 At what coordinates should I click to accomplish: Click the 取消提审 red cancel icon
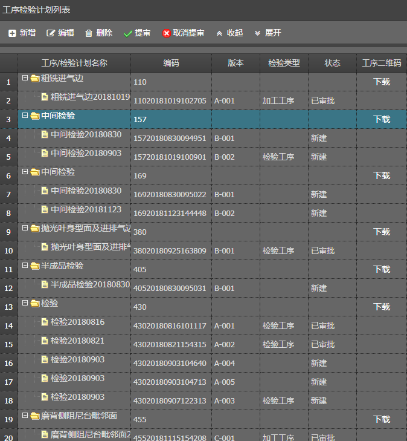167,33
